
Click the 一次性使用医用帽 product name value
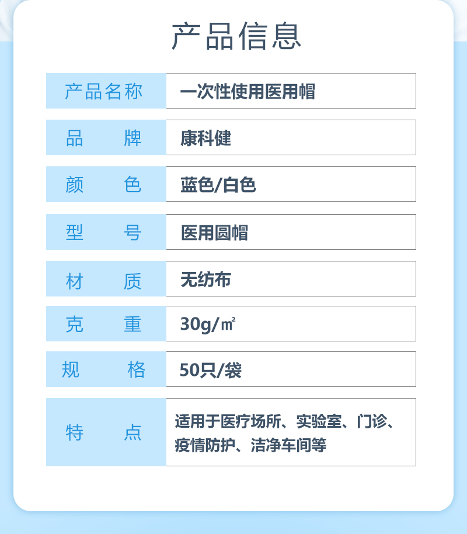(248, 92)
